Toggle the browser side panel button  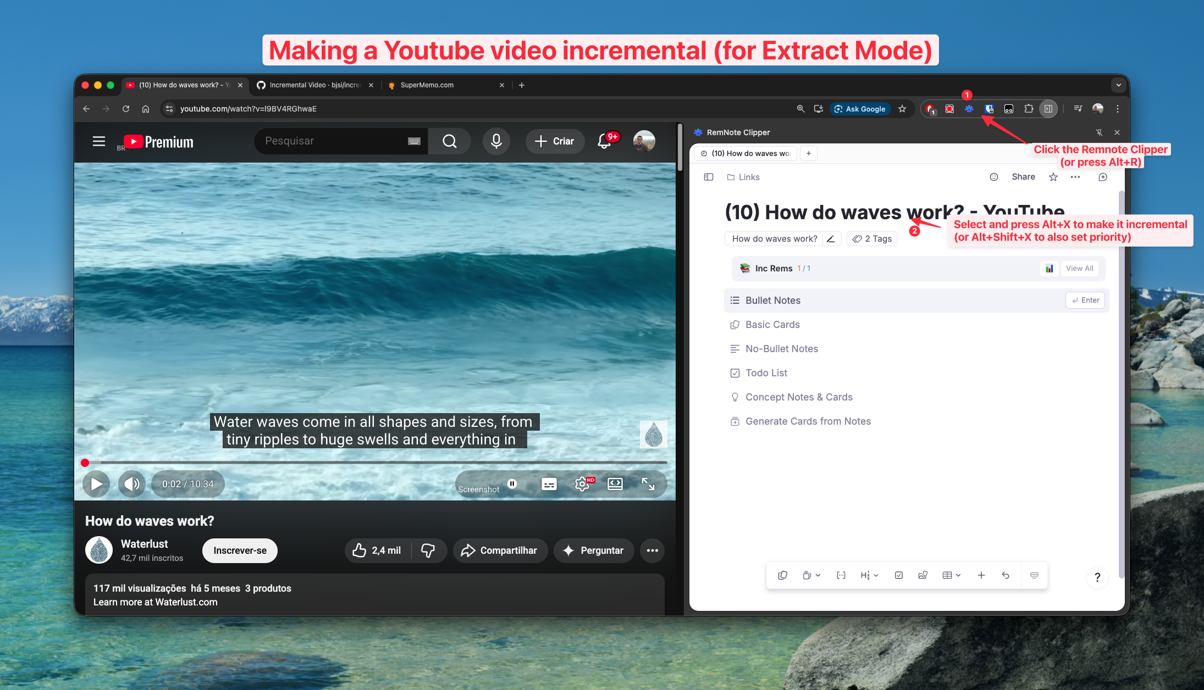click(1048, 109)
